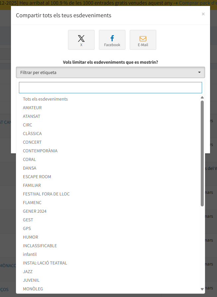Select the DANSA tag

(x=30, y=168)
